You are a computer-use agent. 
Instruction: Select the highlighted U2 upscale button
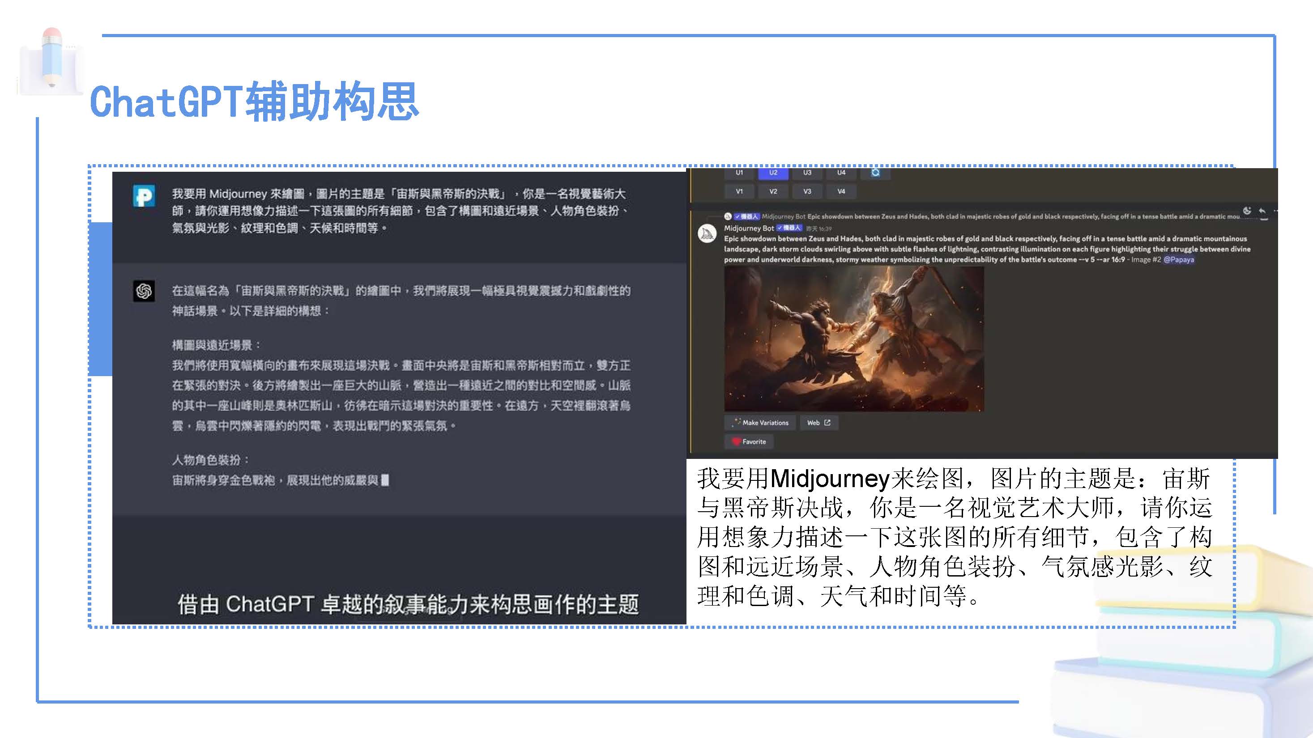click(x=773, y=173)
